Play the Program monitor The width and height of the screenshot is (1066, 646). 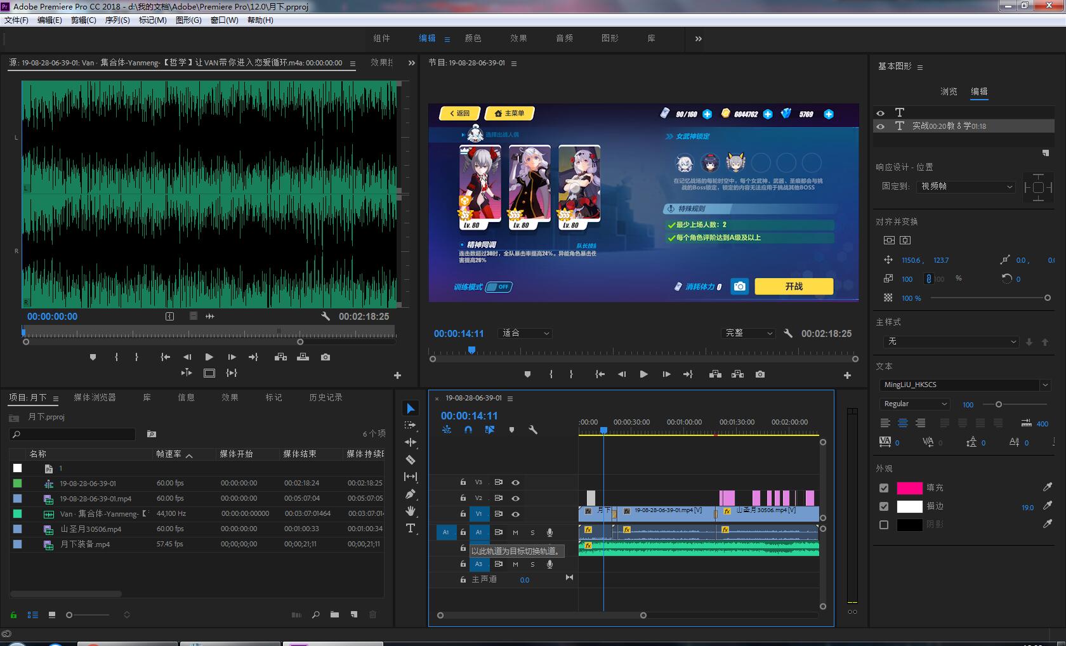point(643,374)
